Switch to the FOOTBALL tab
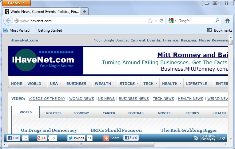 tap(137, 113)
